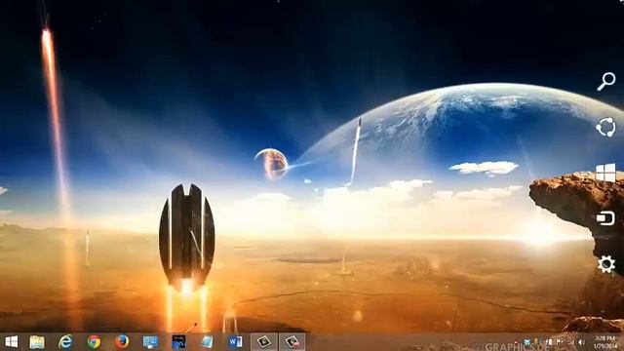Open the Action Center flag tray icon
Image resolution: width=624 pixels, height=351 pixels.
click(560, 342)
